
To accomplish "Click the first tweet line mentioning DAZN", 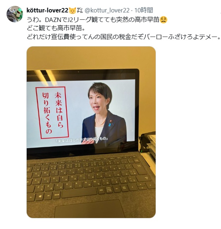I will pyautogui.click(x=97, y=20).
